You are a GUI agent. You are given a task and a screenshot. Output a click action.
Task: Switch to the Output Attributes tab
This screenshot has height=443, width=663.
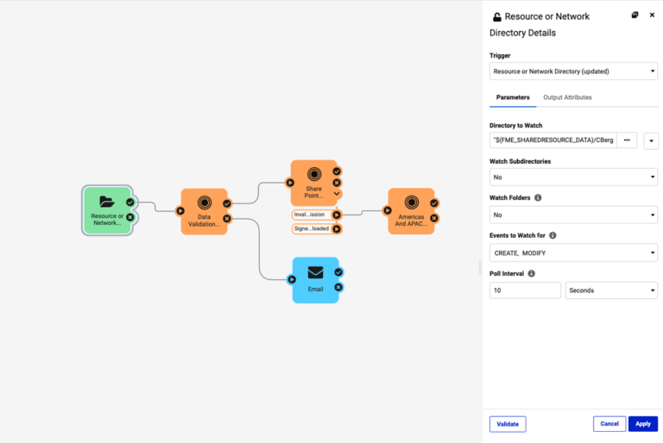click(x=567, y=97)
